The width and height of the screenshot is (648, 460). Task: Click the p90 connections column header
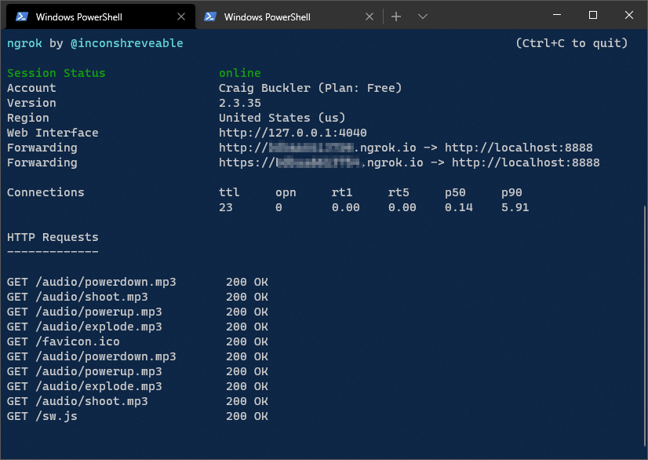click(511, 192)
